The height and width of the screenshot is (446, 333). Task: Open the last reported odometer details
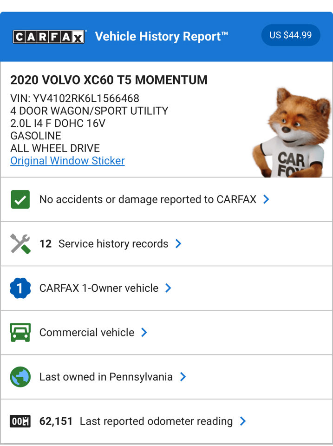point(242,421)
